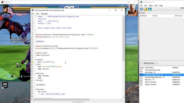
Task: Click the TEKKEN 7 window icon
Action: pos(2,2)
